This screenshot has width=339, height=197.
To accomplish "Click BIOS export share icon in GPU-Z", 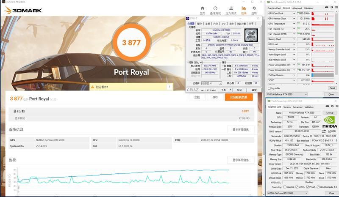I will (x=324, y=131).
